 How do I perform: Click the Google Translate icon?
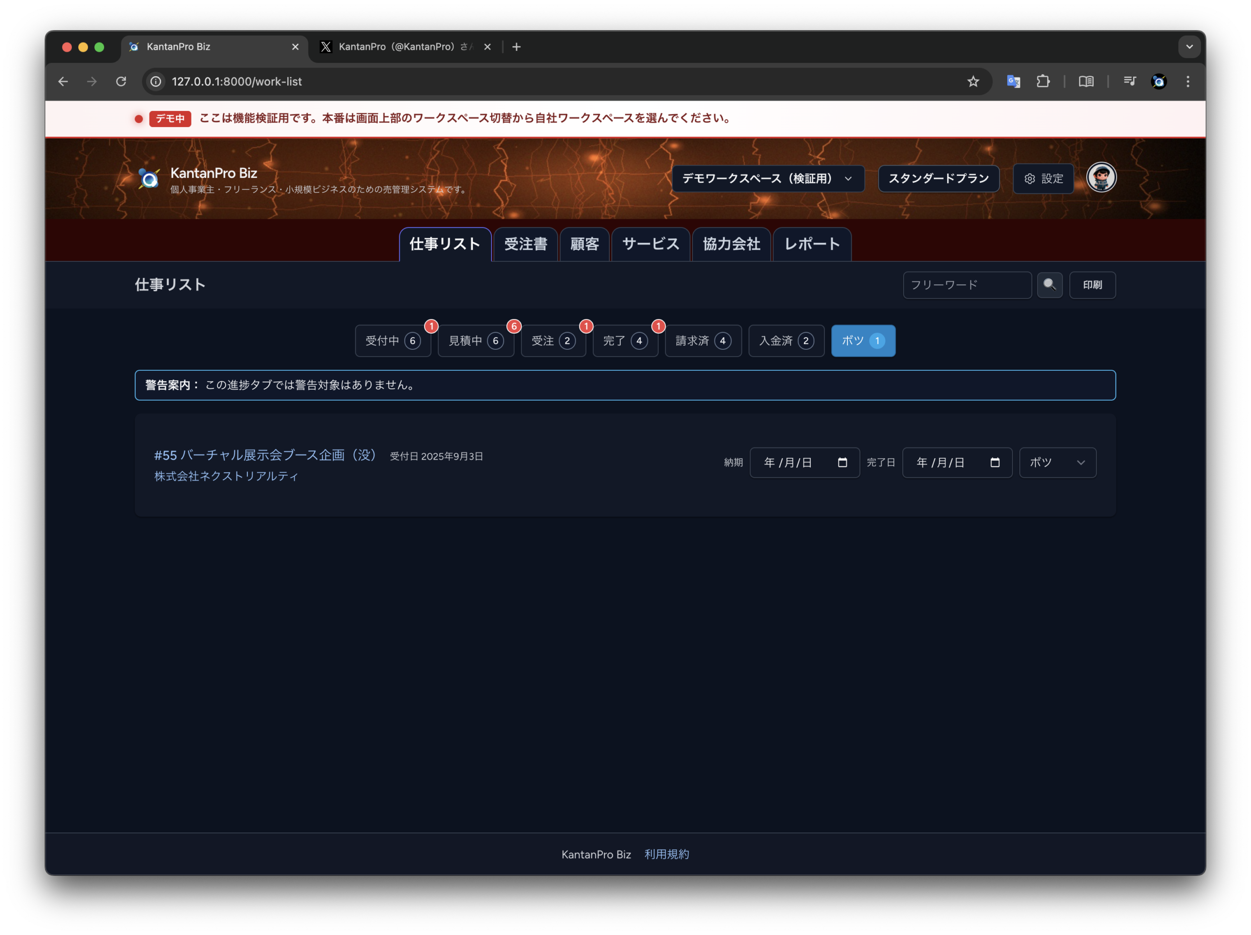(x=1013, y=82)
